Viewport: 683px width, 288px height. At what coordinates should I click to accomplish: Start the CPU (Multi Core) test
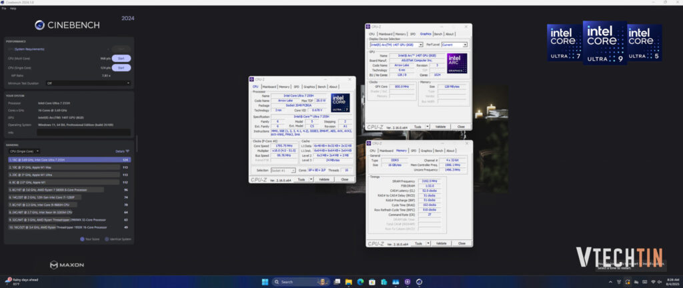pos(121,58)
